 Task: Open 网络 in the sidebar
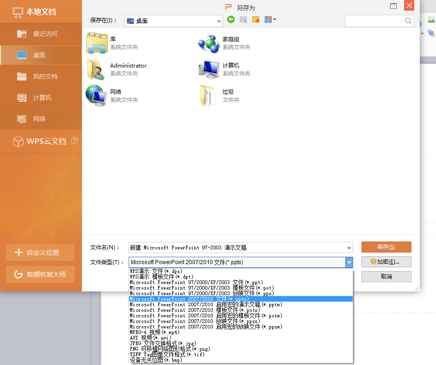pos(41,119)
